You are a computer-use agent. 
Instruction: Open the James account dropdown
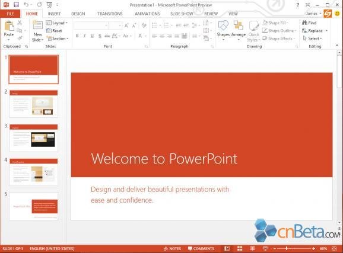pos(314,14)
